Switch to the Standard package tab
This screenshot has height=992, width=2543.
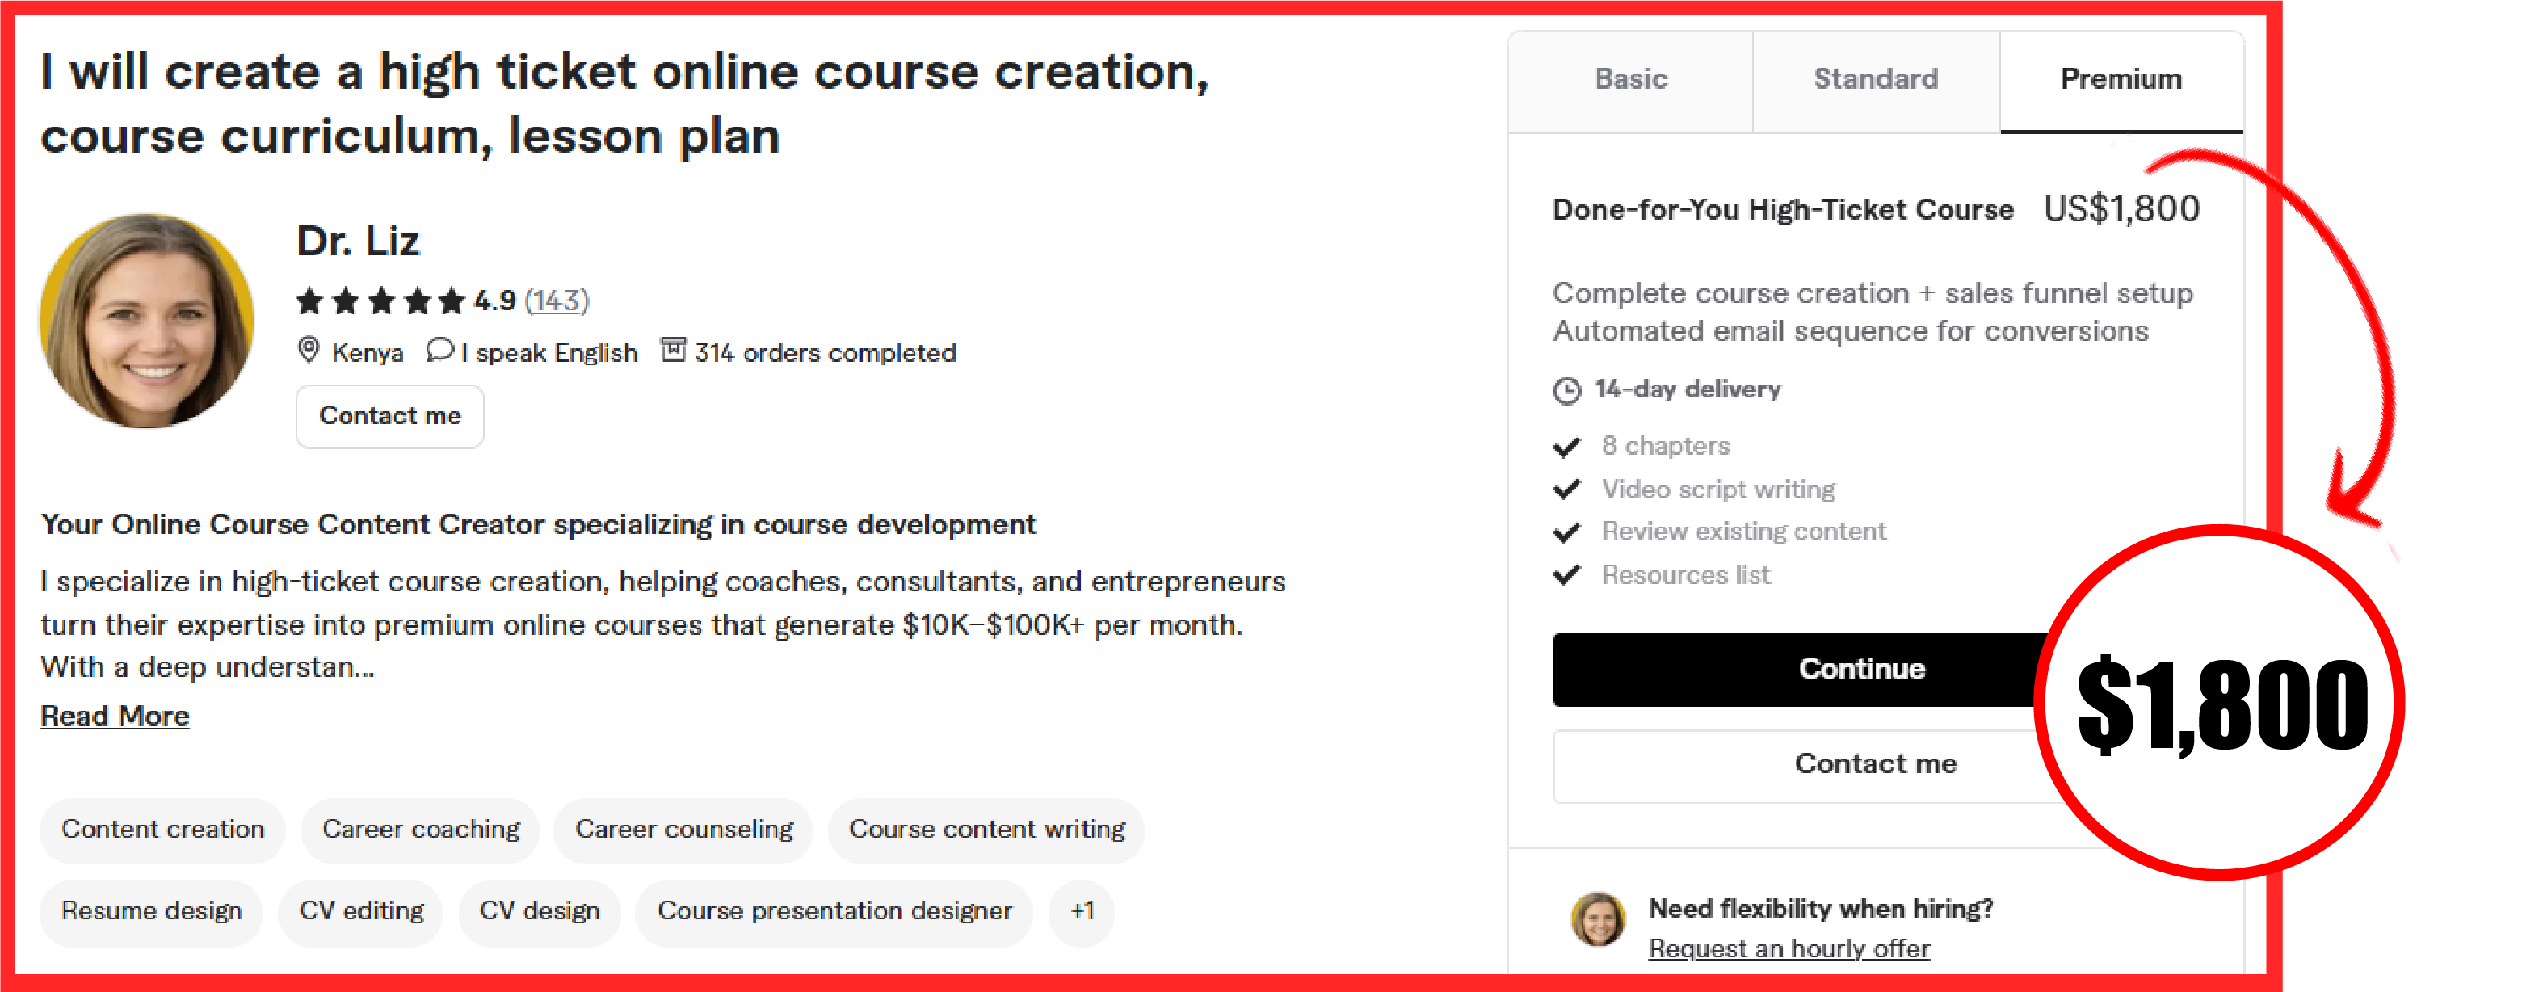click(x=1876, y=80)
